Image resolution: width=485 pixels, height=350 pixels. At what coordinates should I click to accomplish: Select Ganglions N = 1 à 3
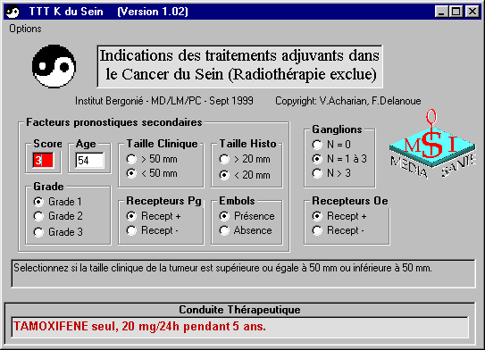click(x=339, y=159)
